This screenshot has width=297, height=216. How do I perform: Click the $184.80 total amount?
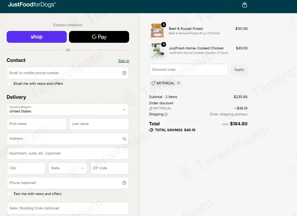(239, 124)
